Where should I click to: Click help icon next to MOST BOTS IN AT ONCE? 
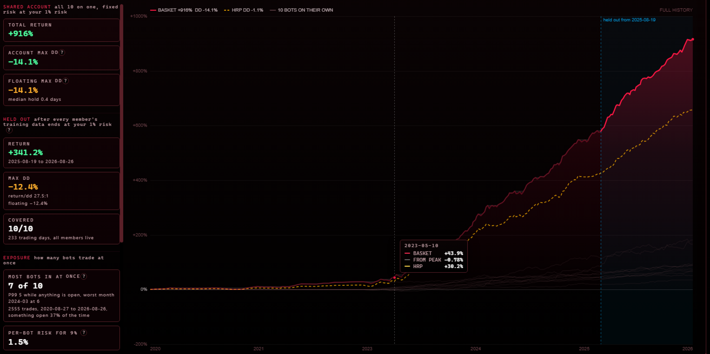click(84, 276)
